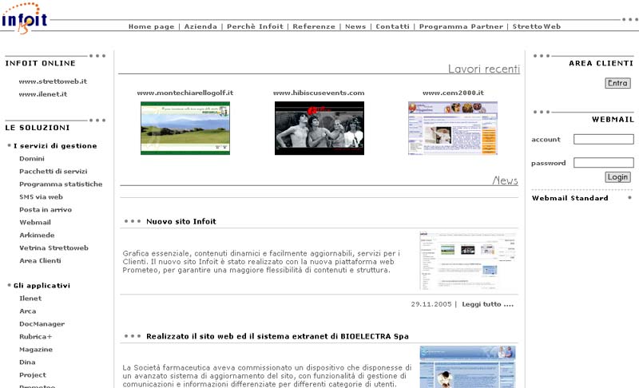
Task: Click Leggi tutto for Nuovo sito Infoit
Action: pyautogui.click(x=487, y=304)
